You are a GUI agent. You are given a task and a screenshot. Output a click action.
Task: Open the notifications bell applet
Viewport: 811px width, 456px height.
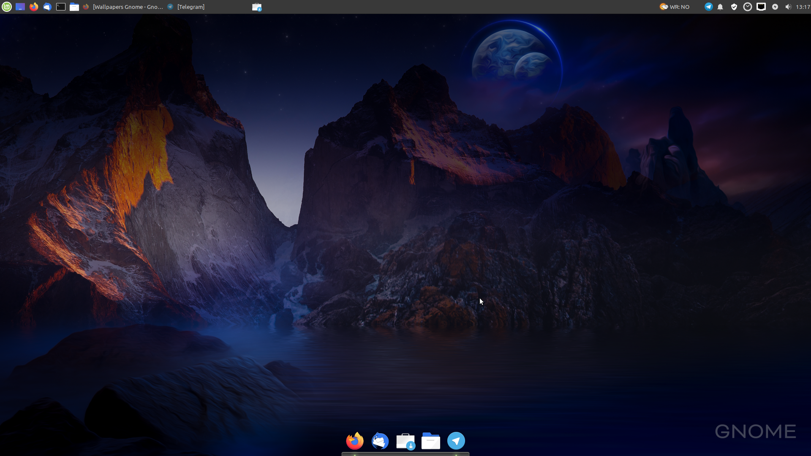pos(720,7)
